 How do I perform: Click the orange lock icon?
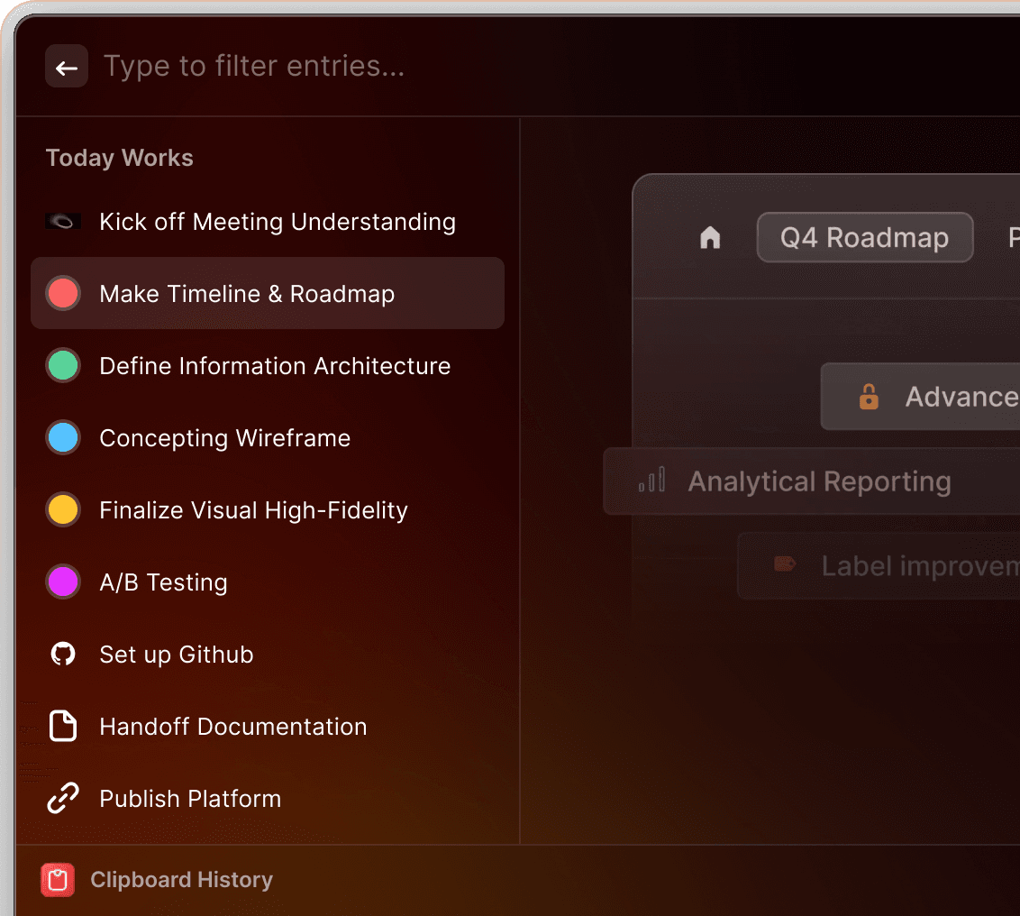(869, 397)
